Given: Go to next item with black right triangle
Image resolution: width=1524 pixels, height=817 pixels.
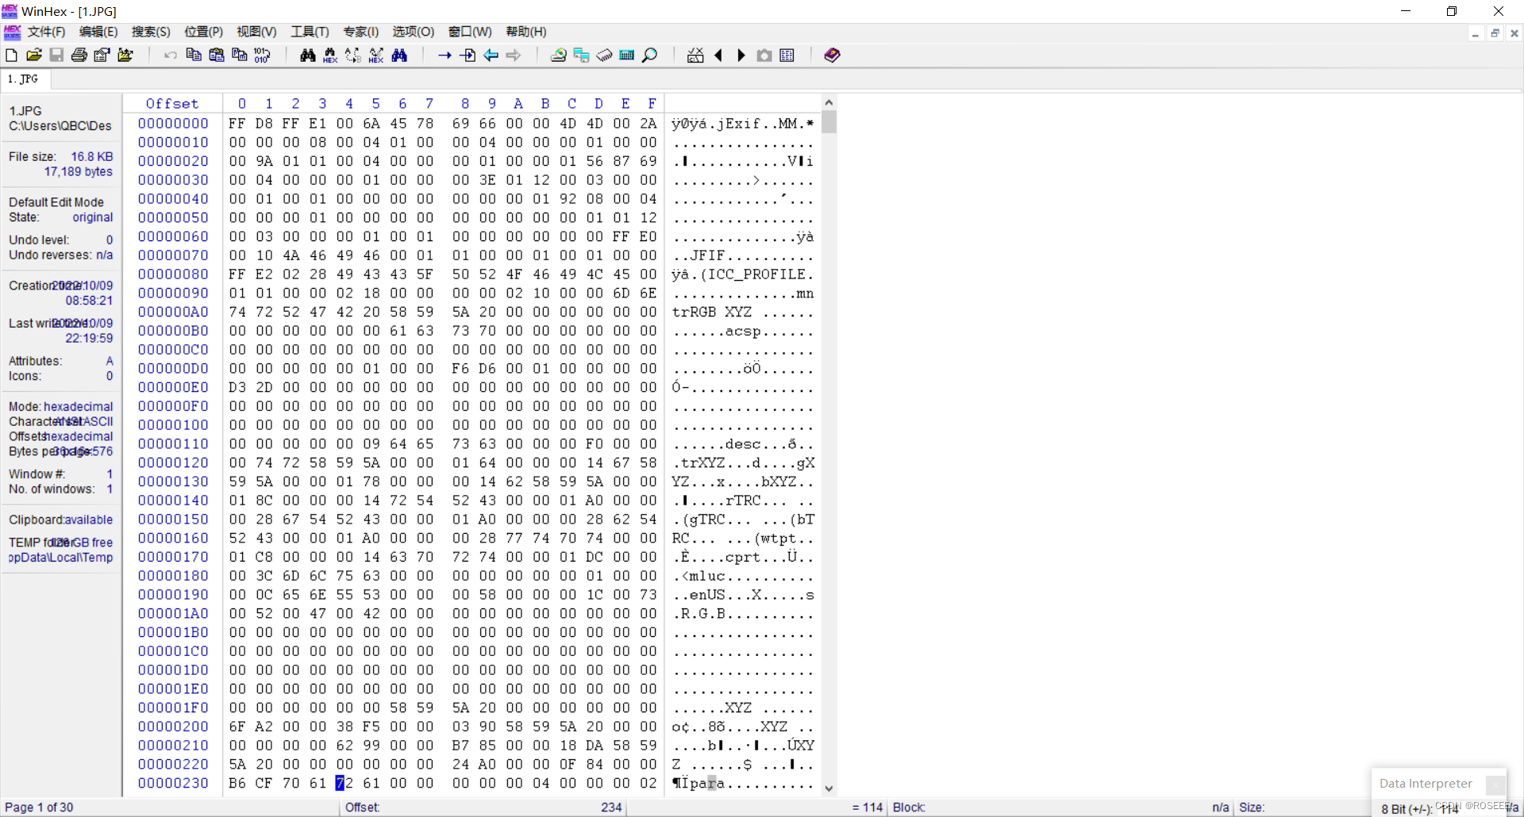Looking at the screenshot, I should point(741,55).
